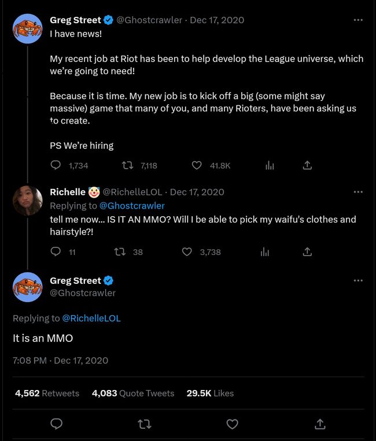The height and width of the screenshot is (441, 376).
Task: Open more options on Richelle's tweet
Action: pos(358,192)
